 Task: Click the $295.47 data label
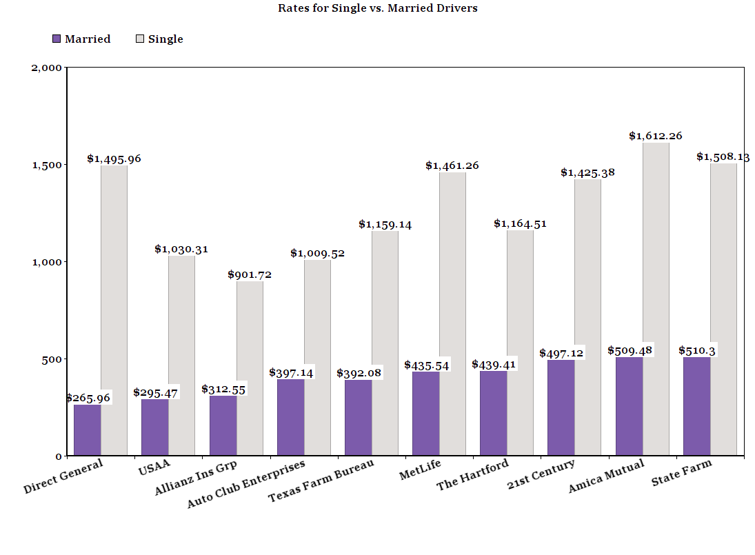[156, 393]
